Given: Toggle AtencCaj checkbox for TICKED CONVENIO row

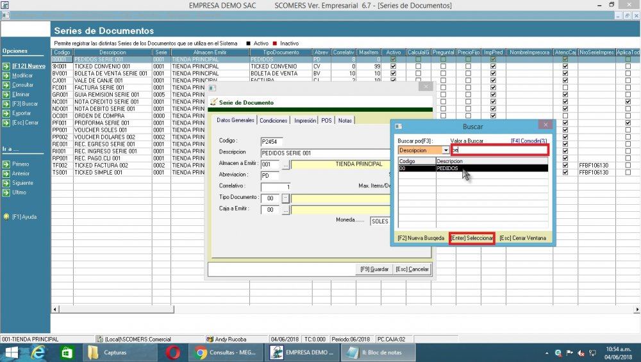Looking at the screenshot, I should click(x=565, y=66).
